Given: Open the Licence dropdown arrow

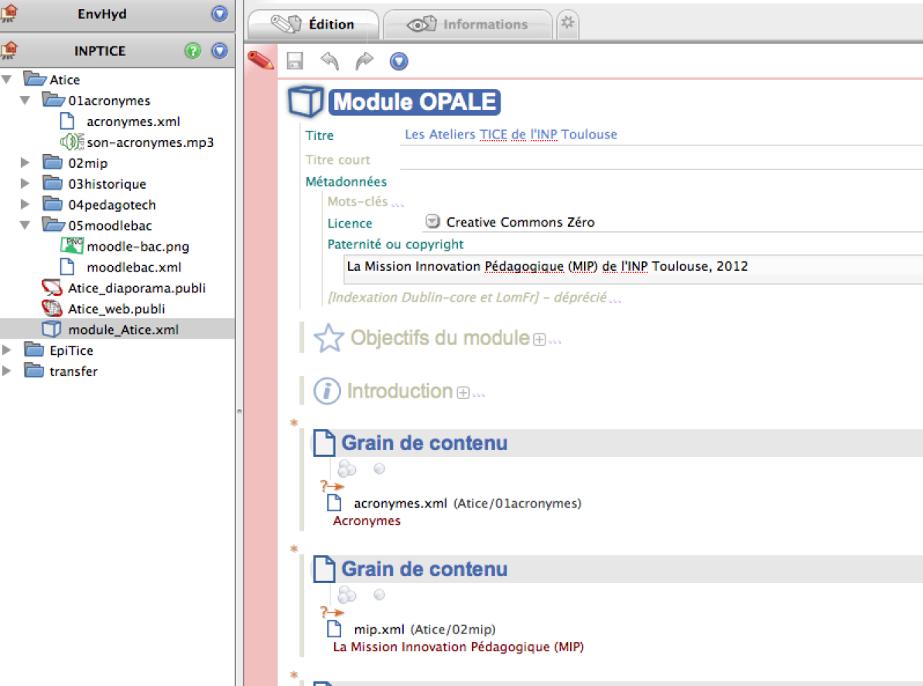Looking at the screenshot, I should pyautogui.click(x=432, y=223).
